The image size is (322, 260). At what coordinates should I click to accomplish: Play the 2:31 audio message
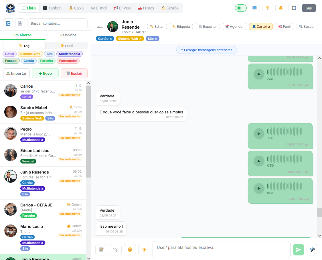(259, 74)
